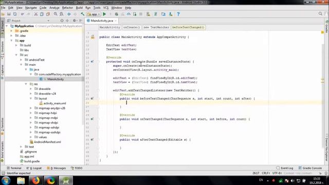Click the Find magnifier icon
Image resolution: width=329 pixels, height=185 pixels.
(56, 14)
